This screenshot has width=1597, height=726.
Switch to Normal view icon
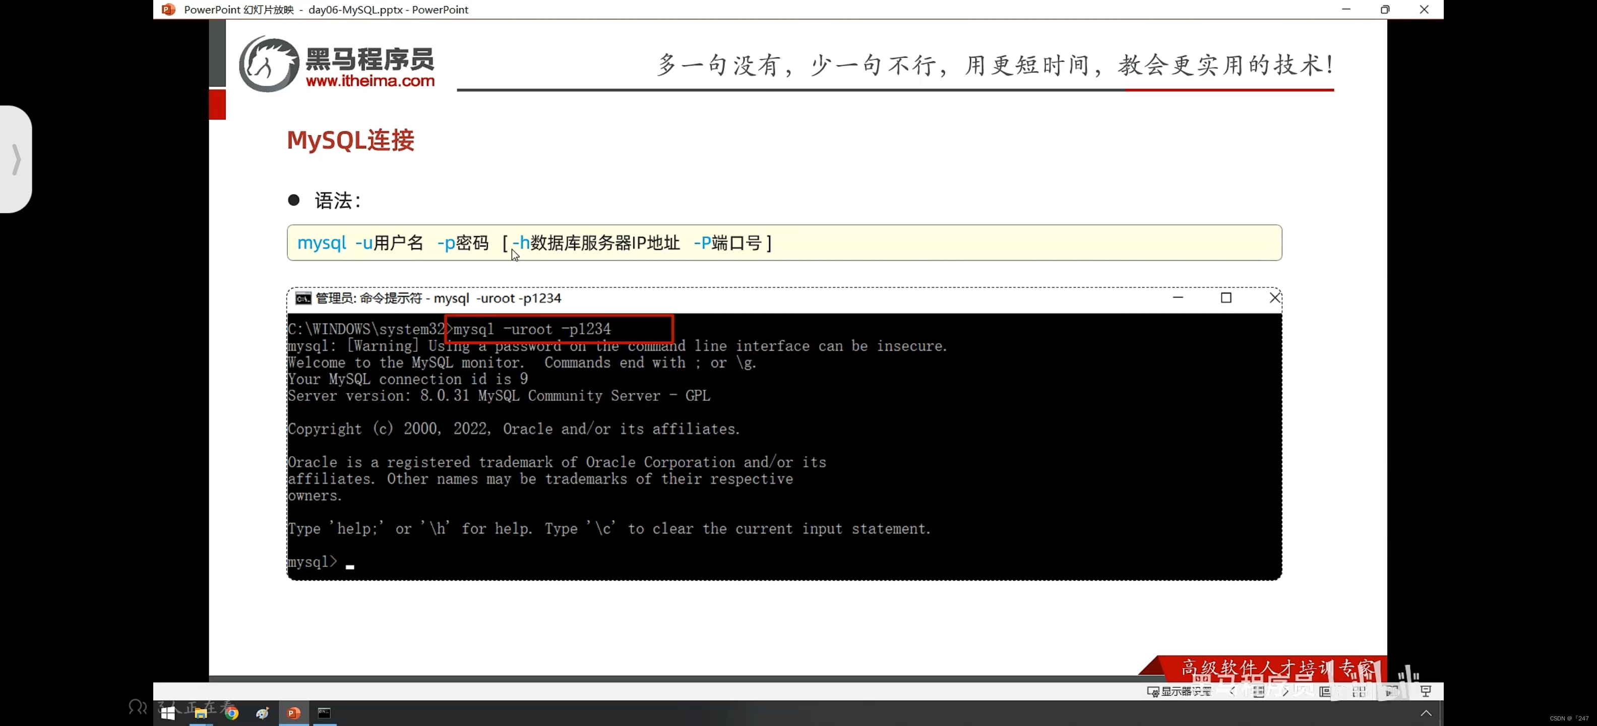click(x=1325, y=691)
